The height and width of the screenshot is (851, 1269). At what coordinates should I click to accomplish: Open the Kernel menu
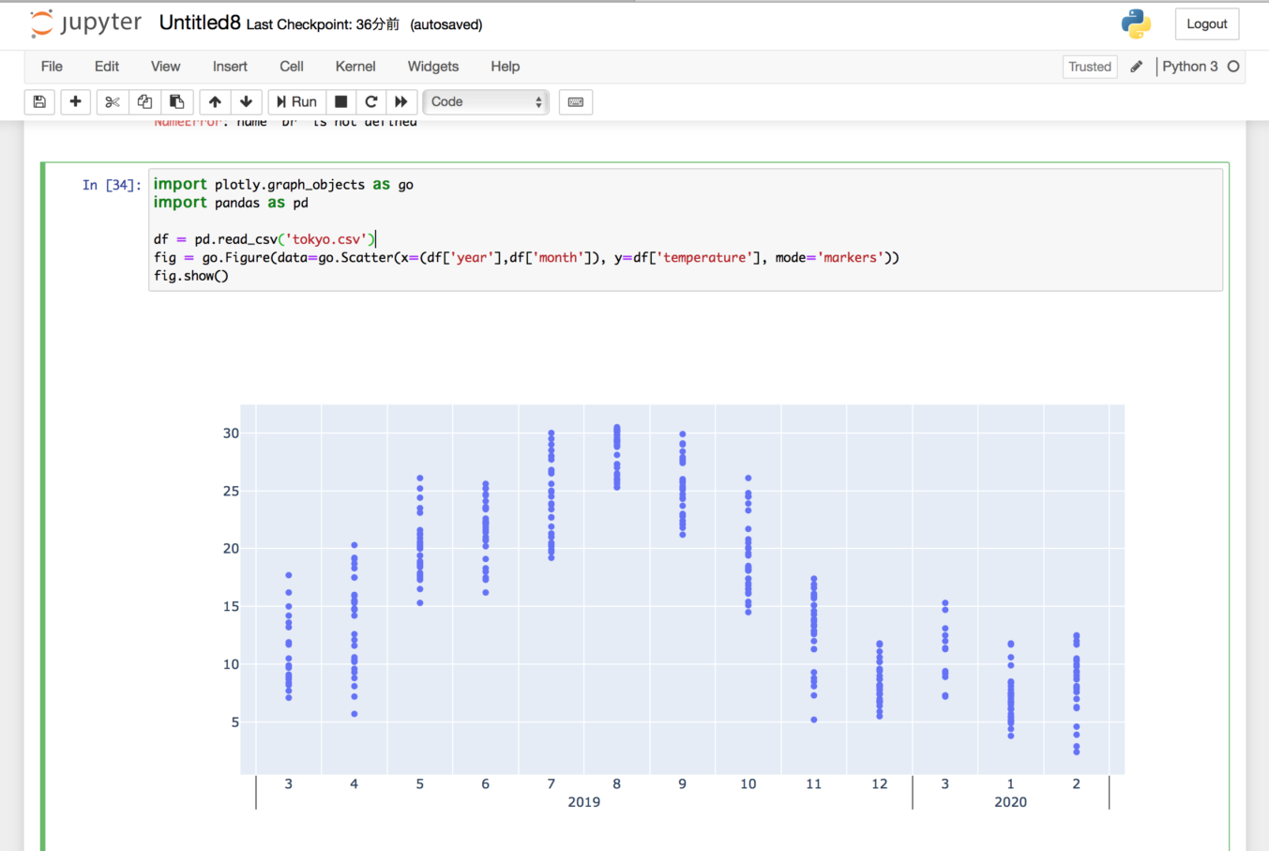click(355, 67)
